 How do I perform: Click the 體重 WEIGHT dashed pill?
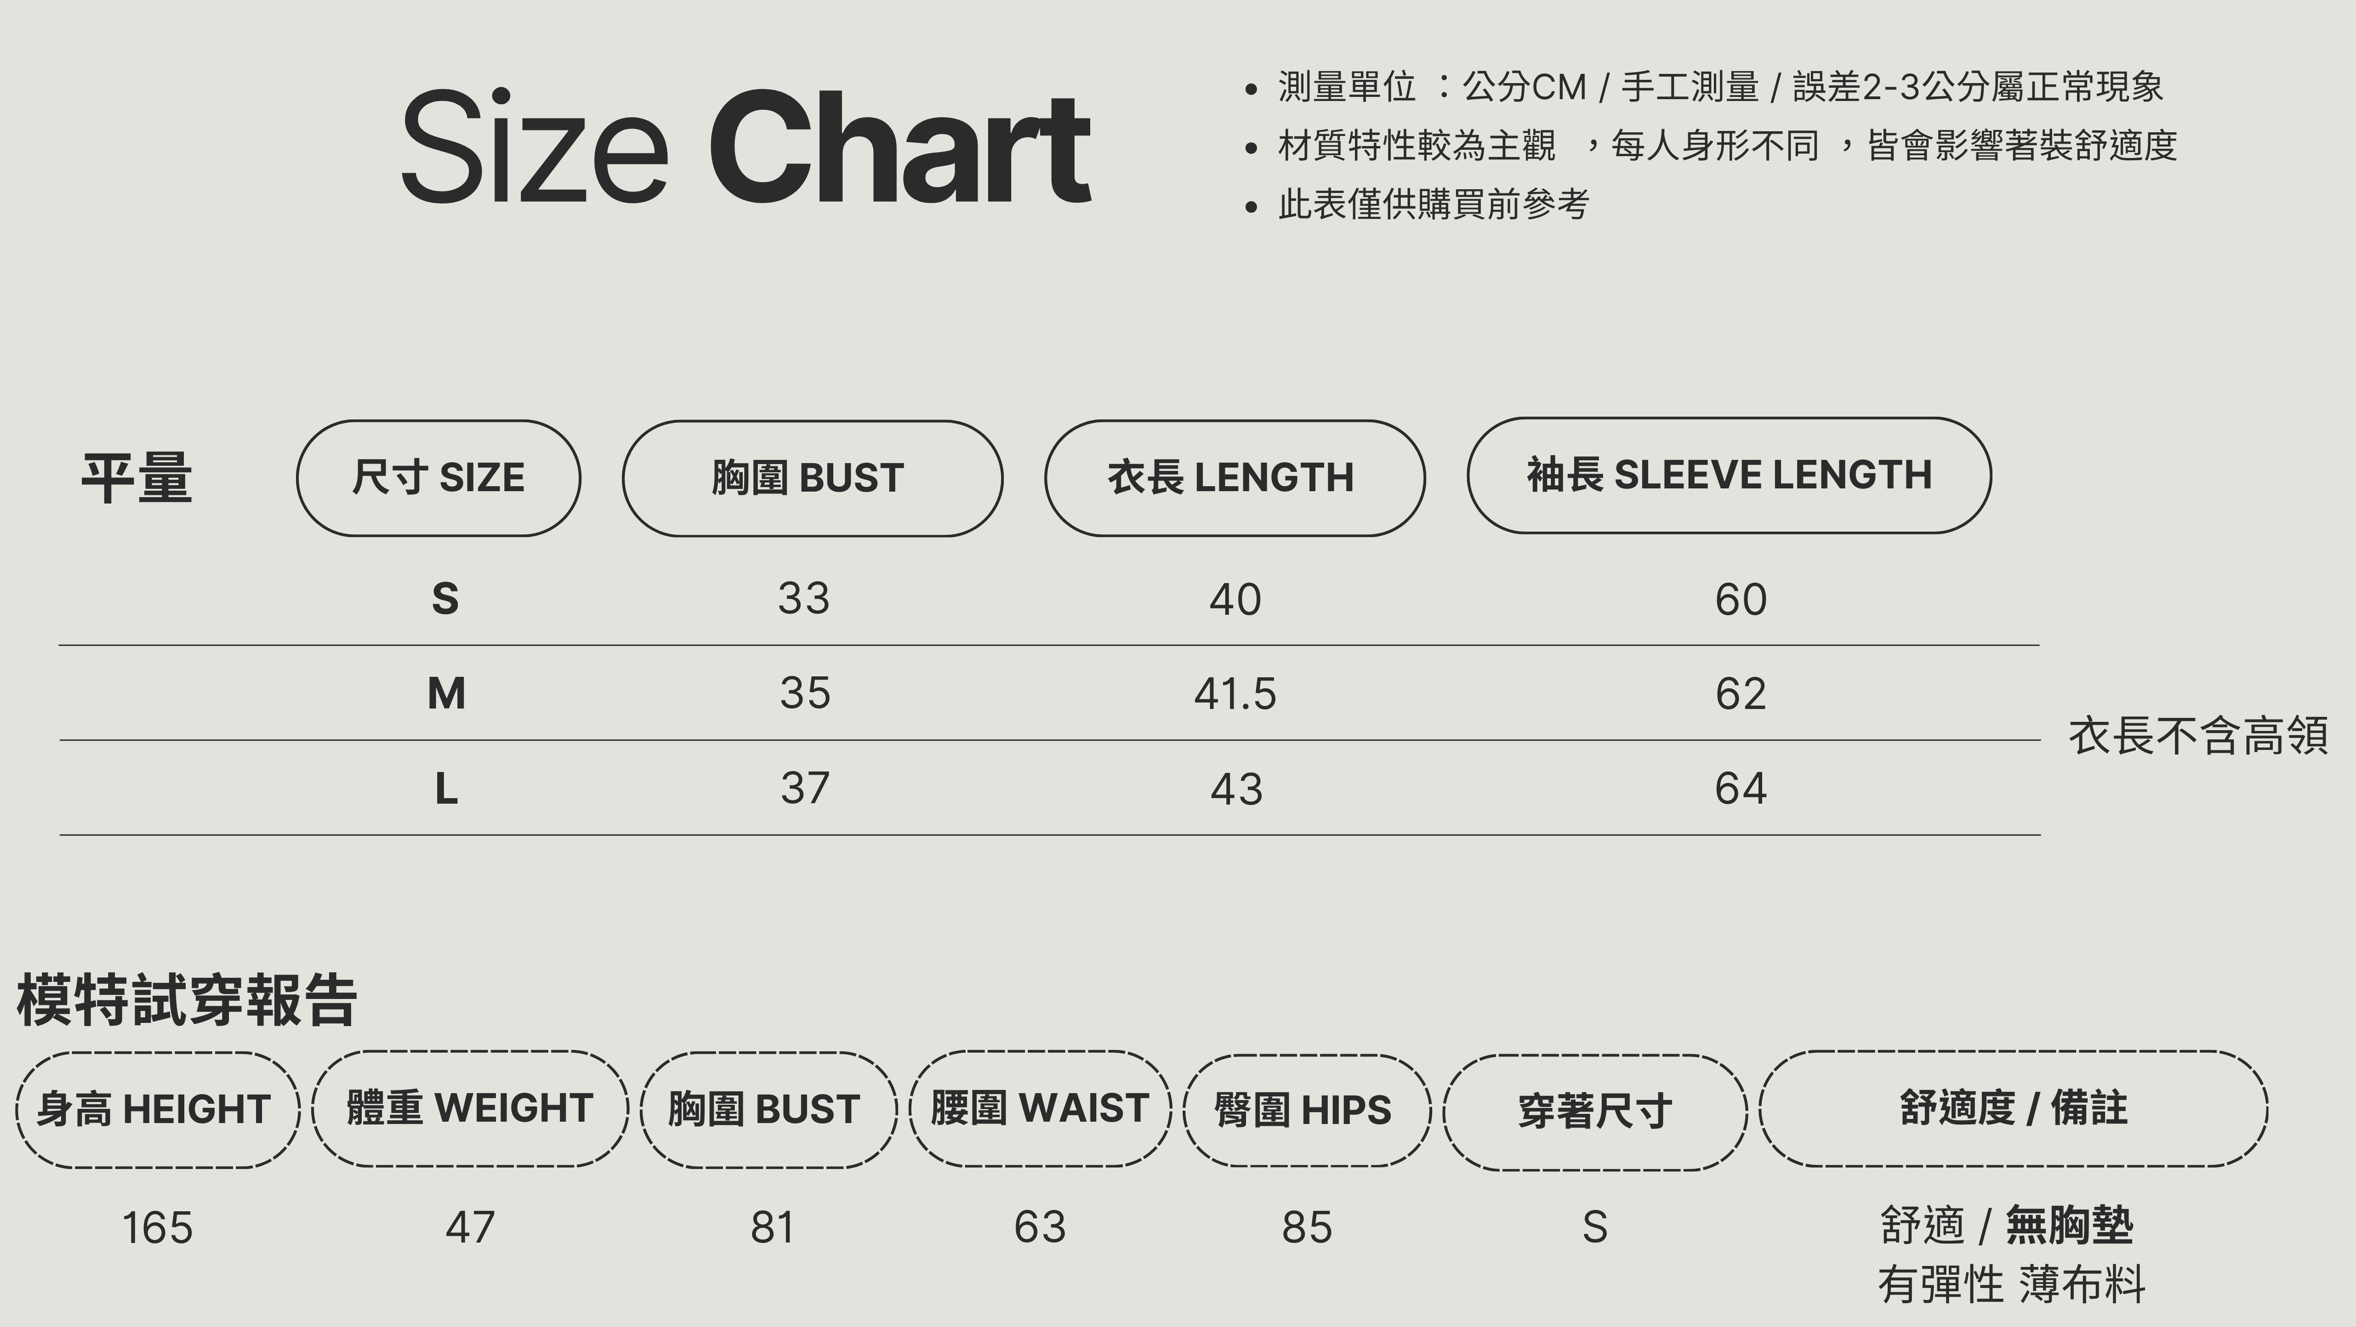tap(470, 1108)
